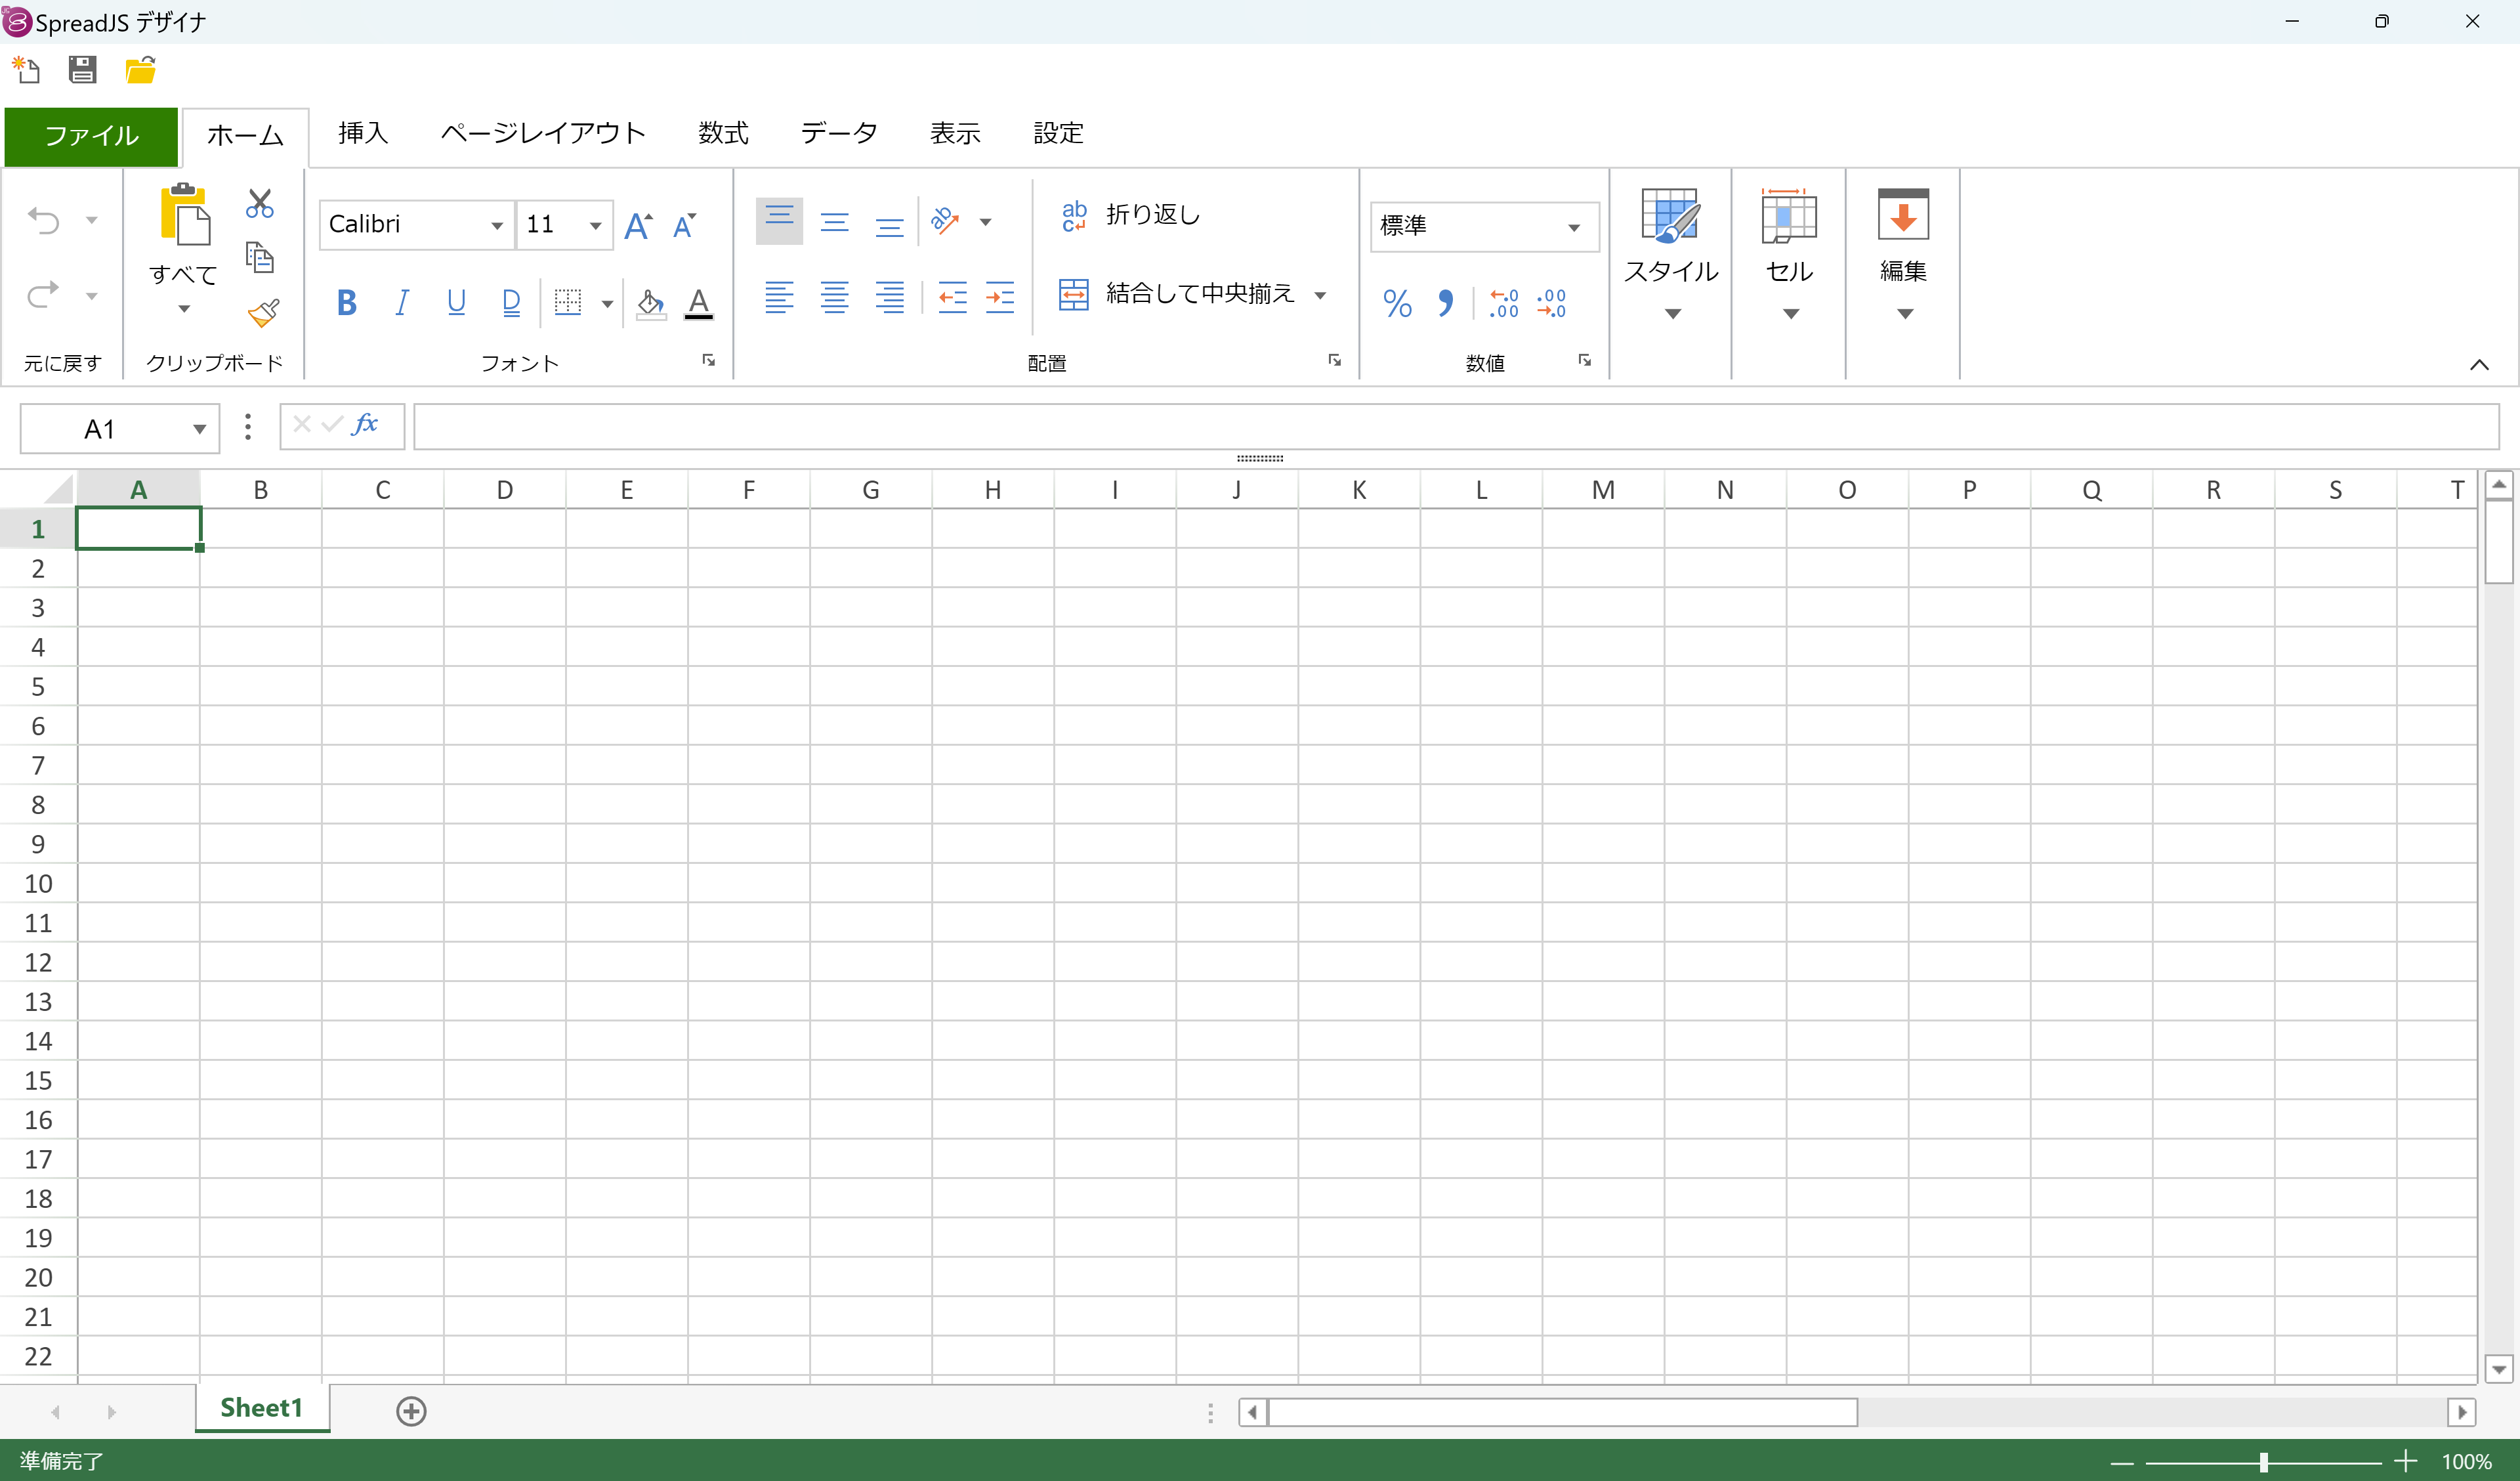Switch to the 挿入 tab

point(363,133)
